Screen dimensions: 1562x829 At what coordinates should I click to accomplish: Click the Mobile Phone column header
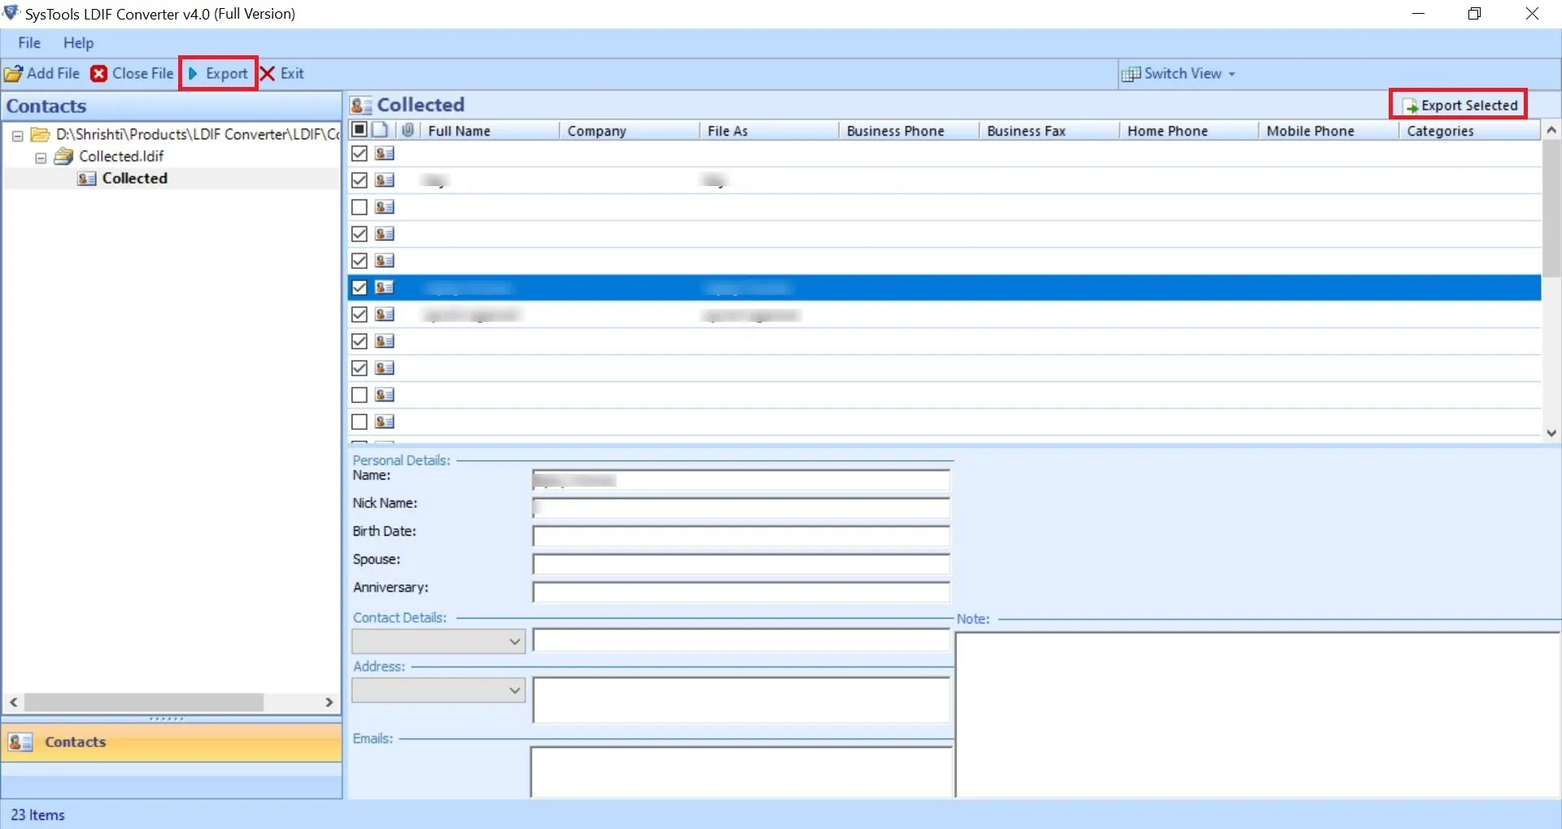pyautogui.click(x=1329, y=131)
